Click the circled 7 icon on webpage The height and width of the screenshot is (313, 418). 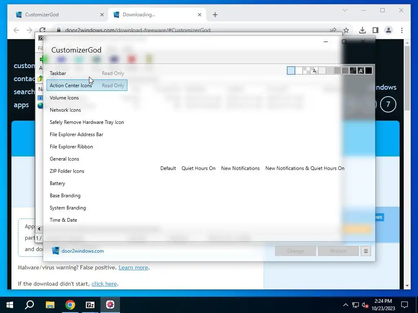click(388, 104)
